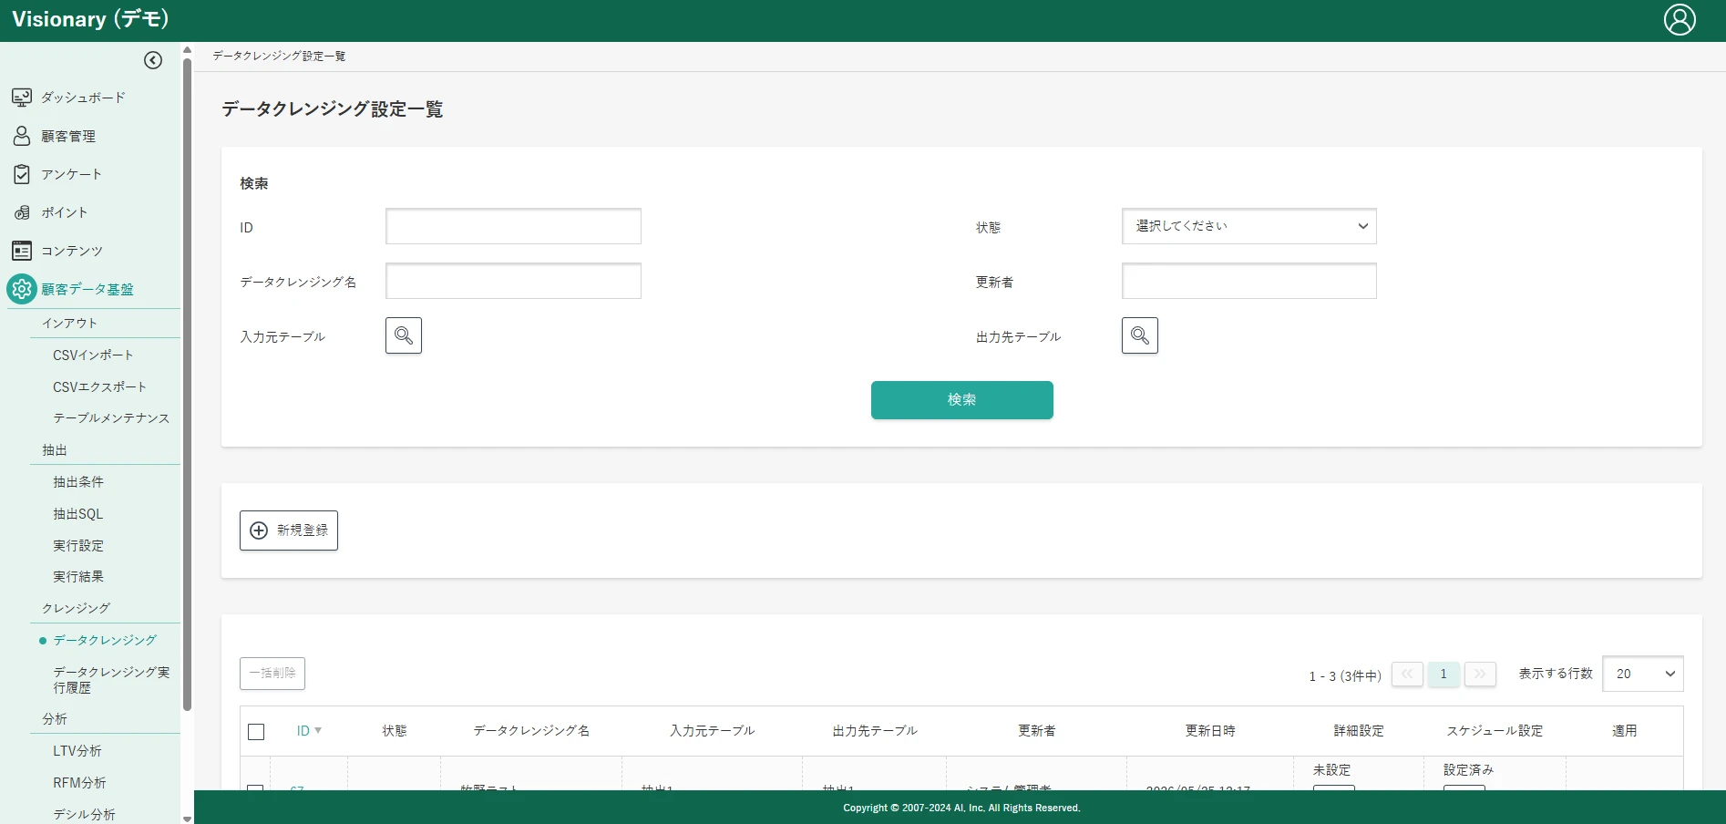The image size is (1726, 824).
Task: Open アンケート menu
Action: (x=71, y=174)
